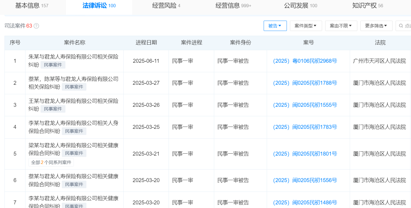The width and height of the screenshot is (411, 208).
Task: Open case (2025) 闽0205民初1486号
Action: [305, 202]
